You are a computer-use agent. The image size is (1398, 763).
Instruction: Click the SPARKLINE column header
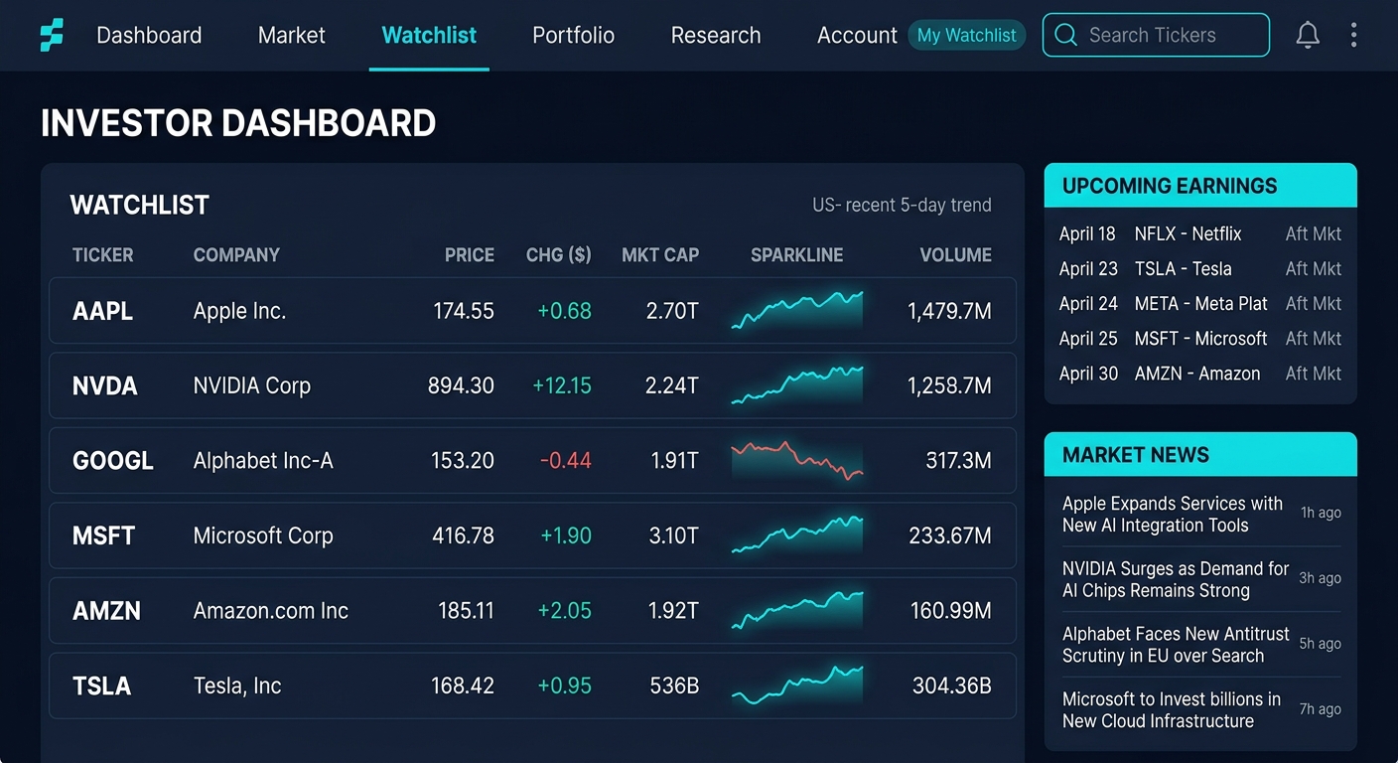[797, 255]
